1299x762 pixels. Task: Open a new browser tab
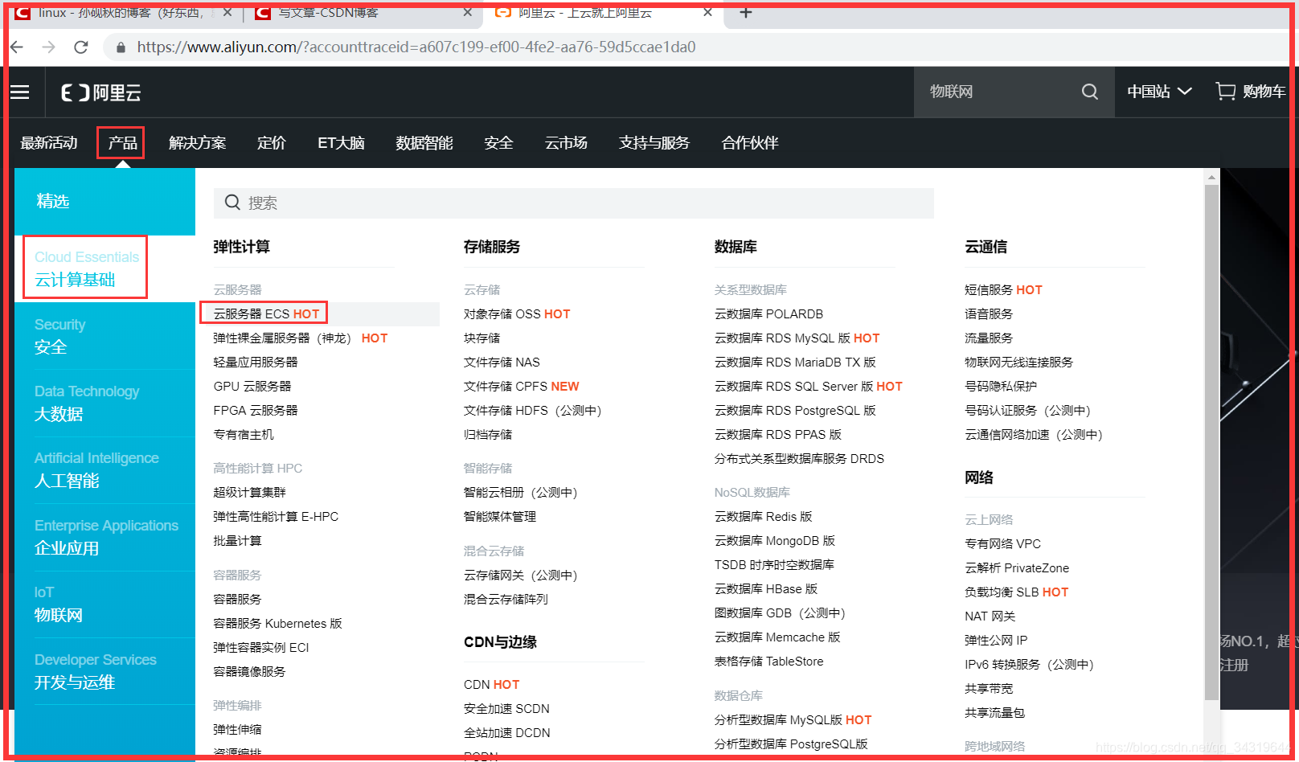click(746, 12)
